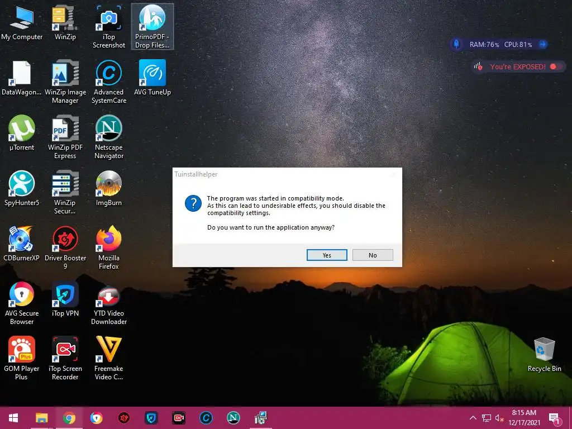The width and height of the screenshot is (572, 429).
Task: Select the WinZip Image Manager shortcut
Action: (65, 82)
